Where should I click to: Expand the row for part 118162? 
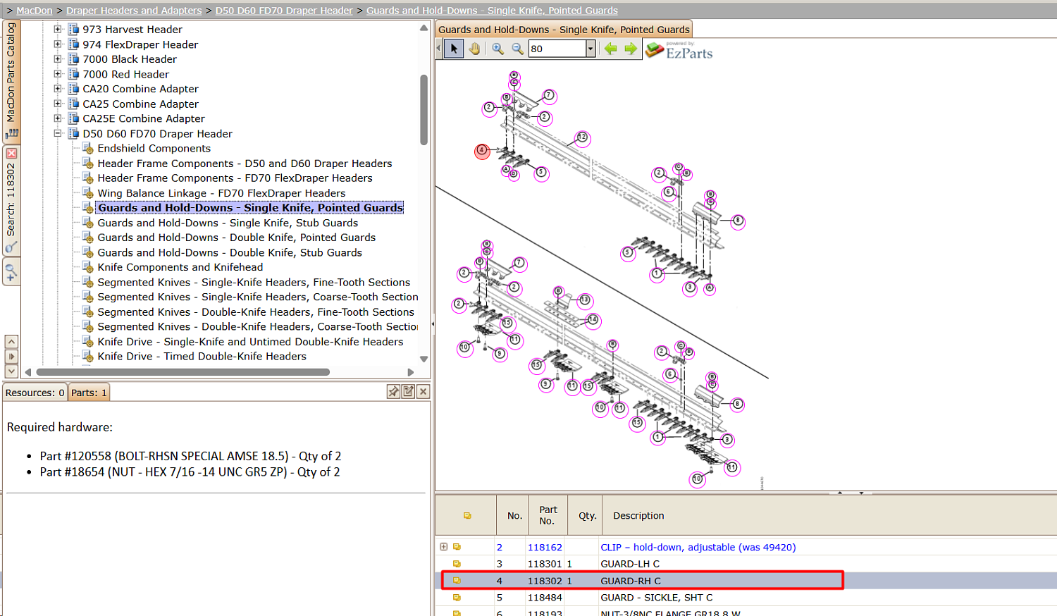[444, 547]
